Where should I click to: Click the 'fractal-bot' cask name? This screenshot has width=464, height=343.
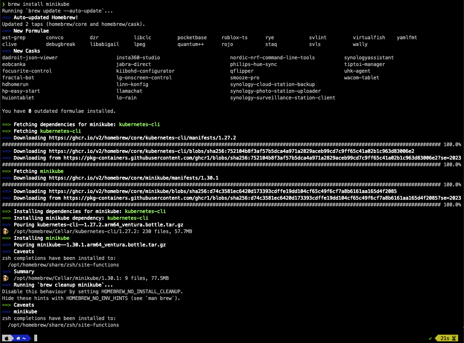pyautogui.click(x=18, y=78)
